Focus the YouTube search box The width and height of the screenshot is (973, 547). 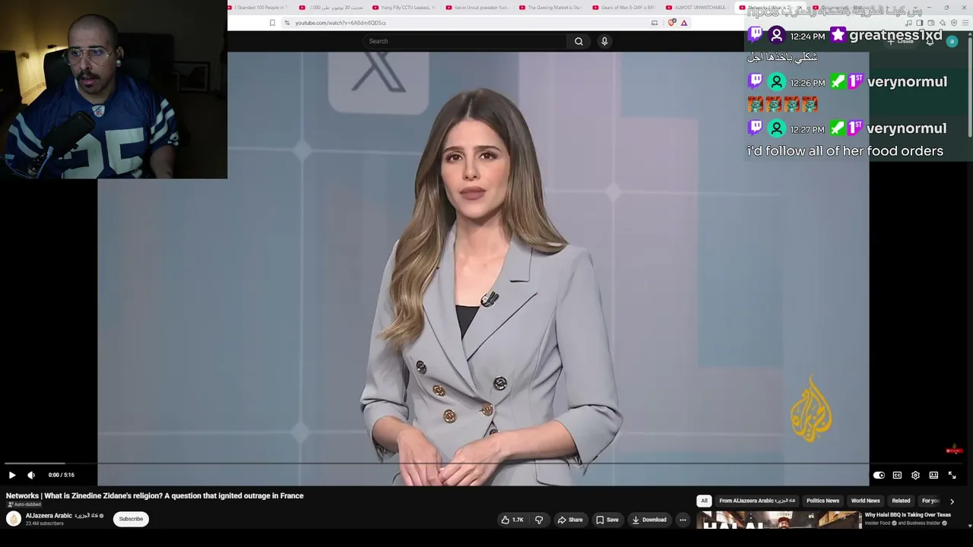[465, 41]
